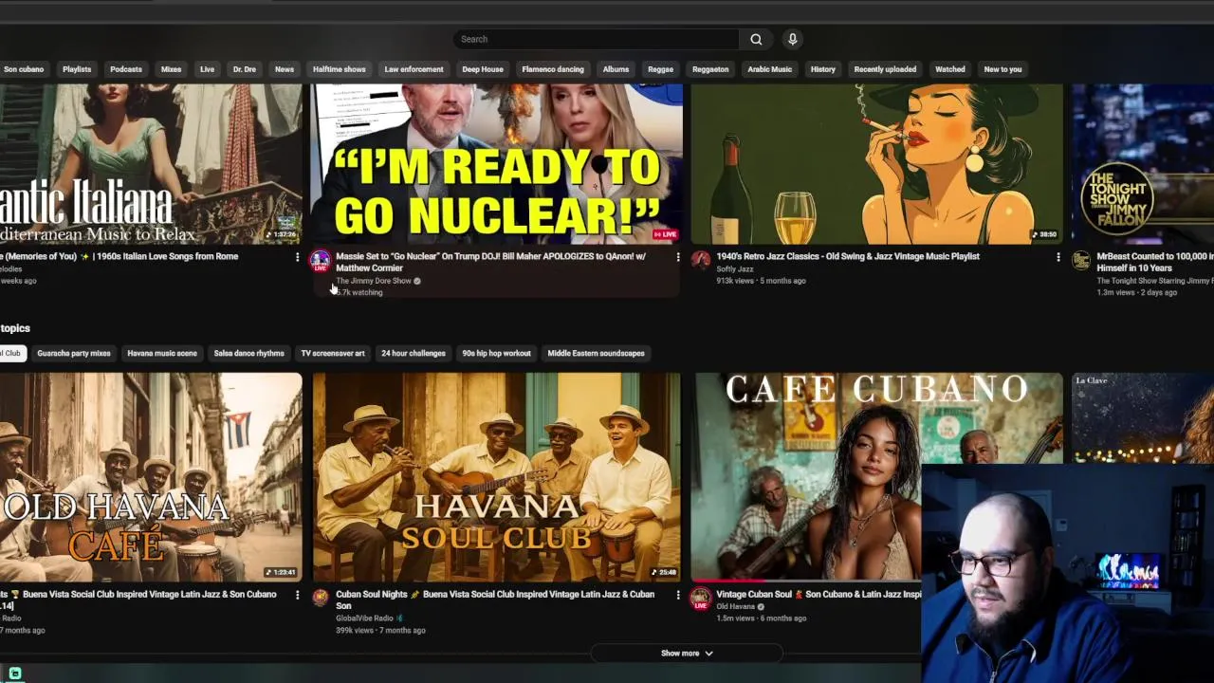Select the Podcasts filter chip
Image resolution: width=1214 pixels, height=683 pixels.
point(126,69)
